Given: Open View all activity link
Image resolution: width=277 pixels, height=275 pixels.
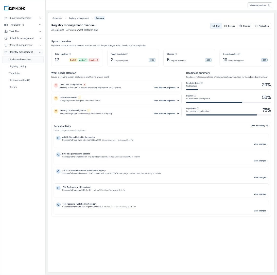Looking at the screenshot, I should [x=259, y=126].
